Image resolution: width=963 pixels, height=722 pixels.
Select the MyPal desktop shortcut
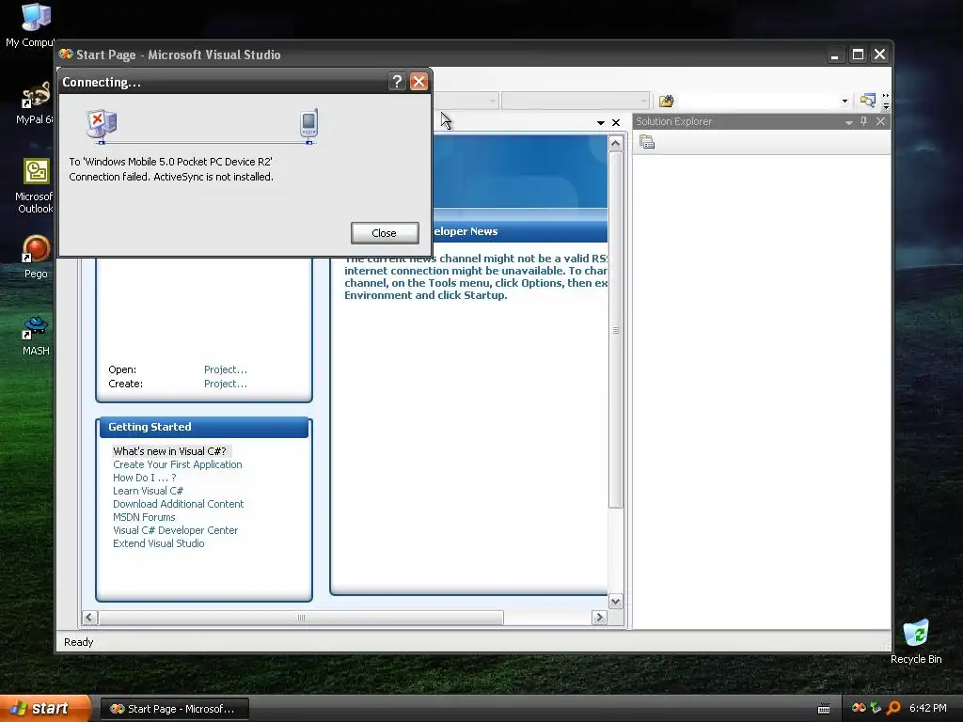(x=34, y=102)
